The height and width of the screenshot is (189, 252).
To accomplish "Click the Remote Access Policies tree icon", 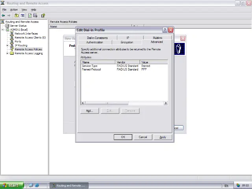I will pos(12,49).
